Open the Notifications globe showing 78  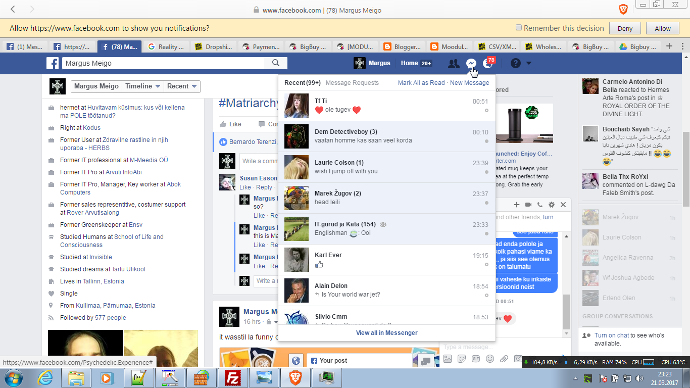(x=488, y=63)
